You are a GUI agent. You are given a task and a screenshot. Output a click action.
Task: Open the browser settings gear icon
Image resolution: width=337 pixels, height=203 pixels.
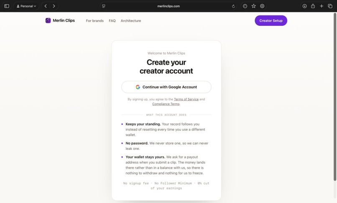262,6
